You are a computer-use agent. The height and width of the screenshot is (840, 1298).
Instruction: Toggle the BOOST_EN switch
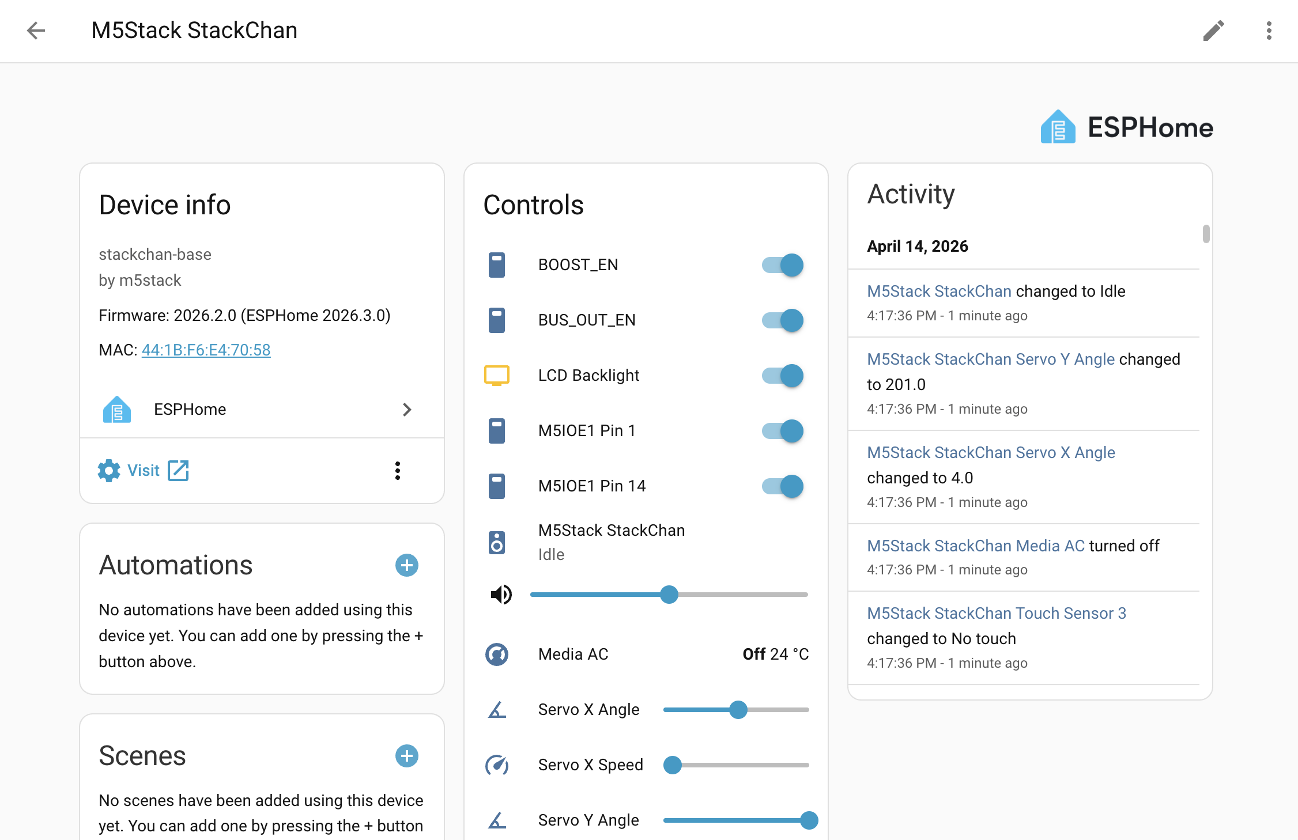coord(782,265)
